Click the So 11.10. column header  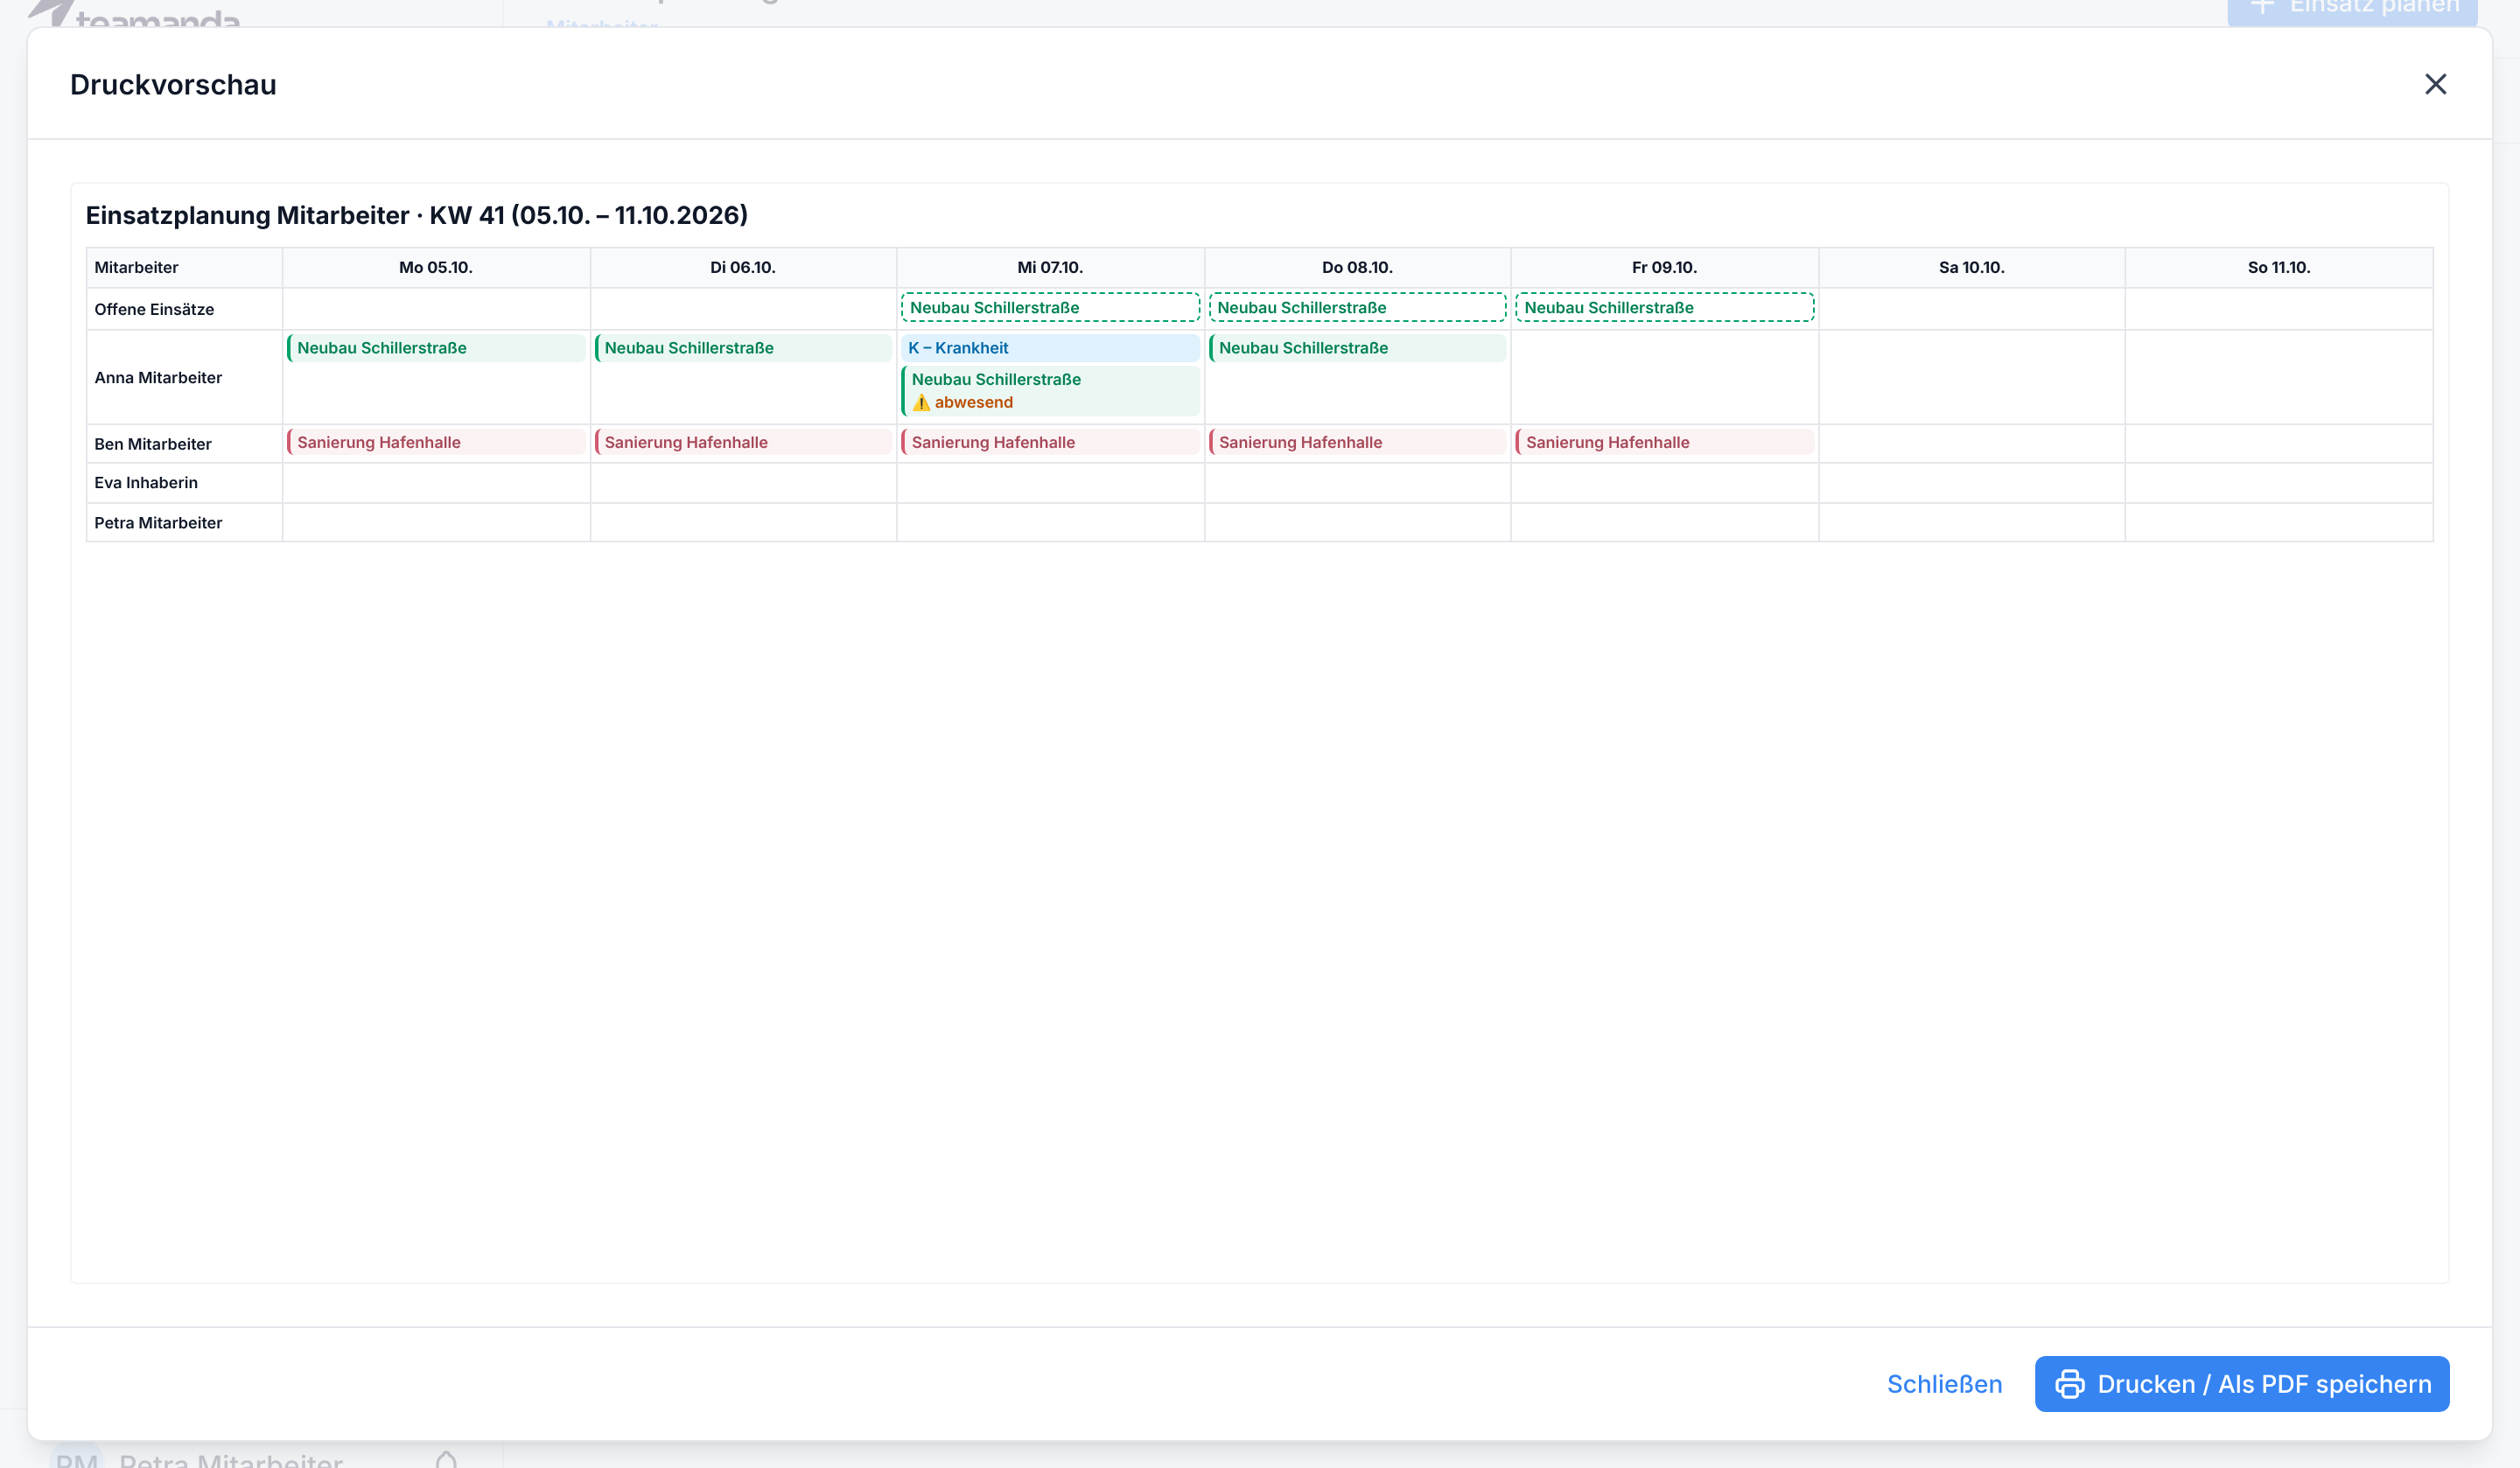coord(2279,268)
